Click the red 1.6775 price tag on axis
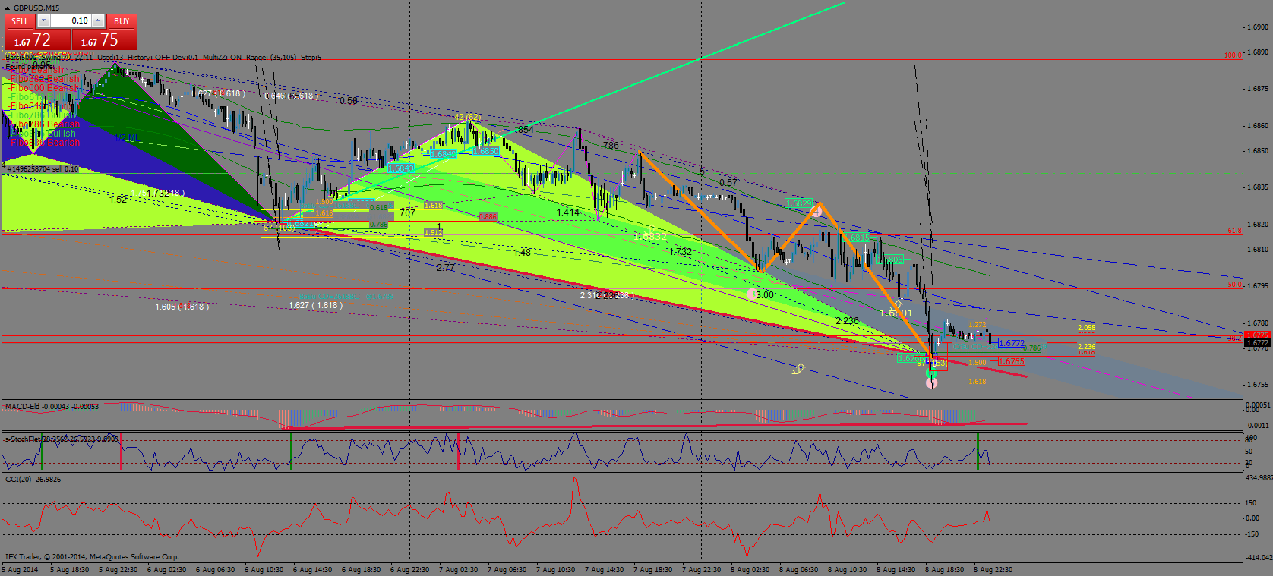1273x576 pixels. (x=1258, y=335)
